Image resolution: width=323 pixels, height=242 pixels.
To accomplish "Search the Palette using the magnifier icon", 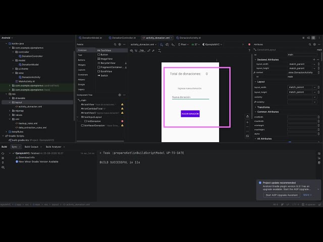I will [x=115, y=44].
